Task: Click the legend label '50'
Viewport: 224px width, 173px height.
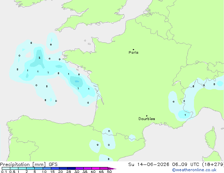Action: point(109,172)
